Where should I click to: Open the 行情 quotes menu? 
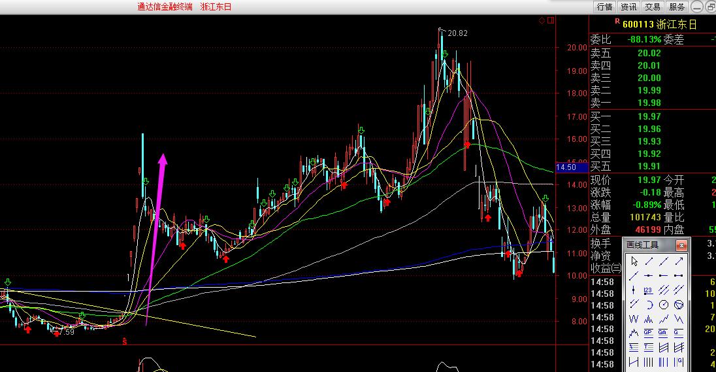604,7
